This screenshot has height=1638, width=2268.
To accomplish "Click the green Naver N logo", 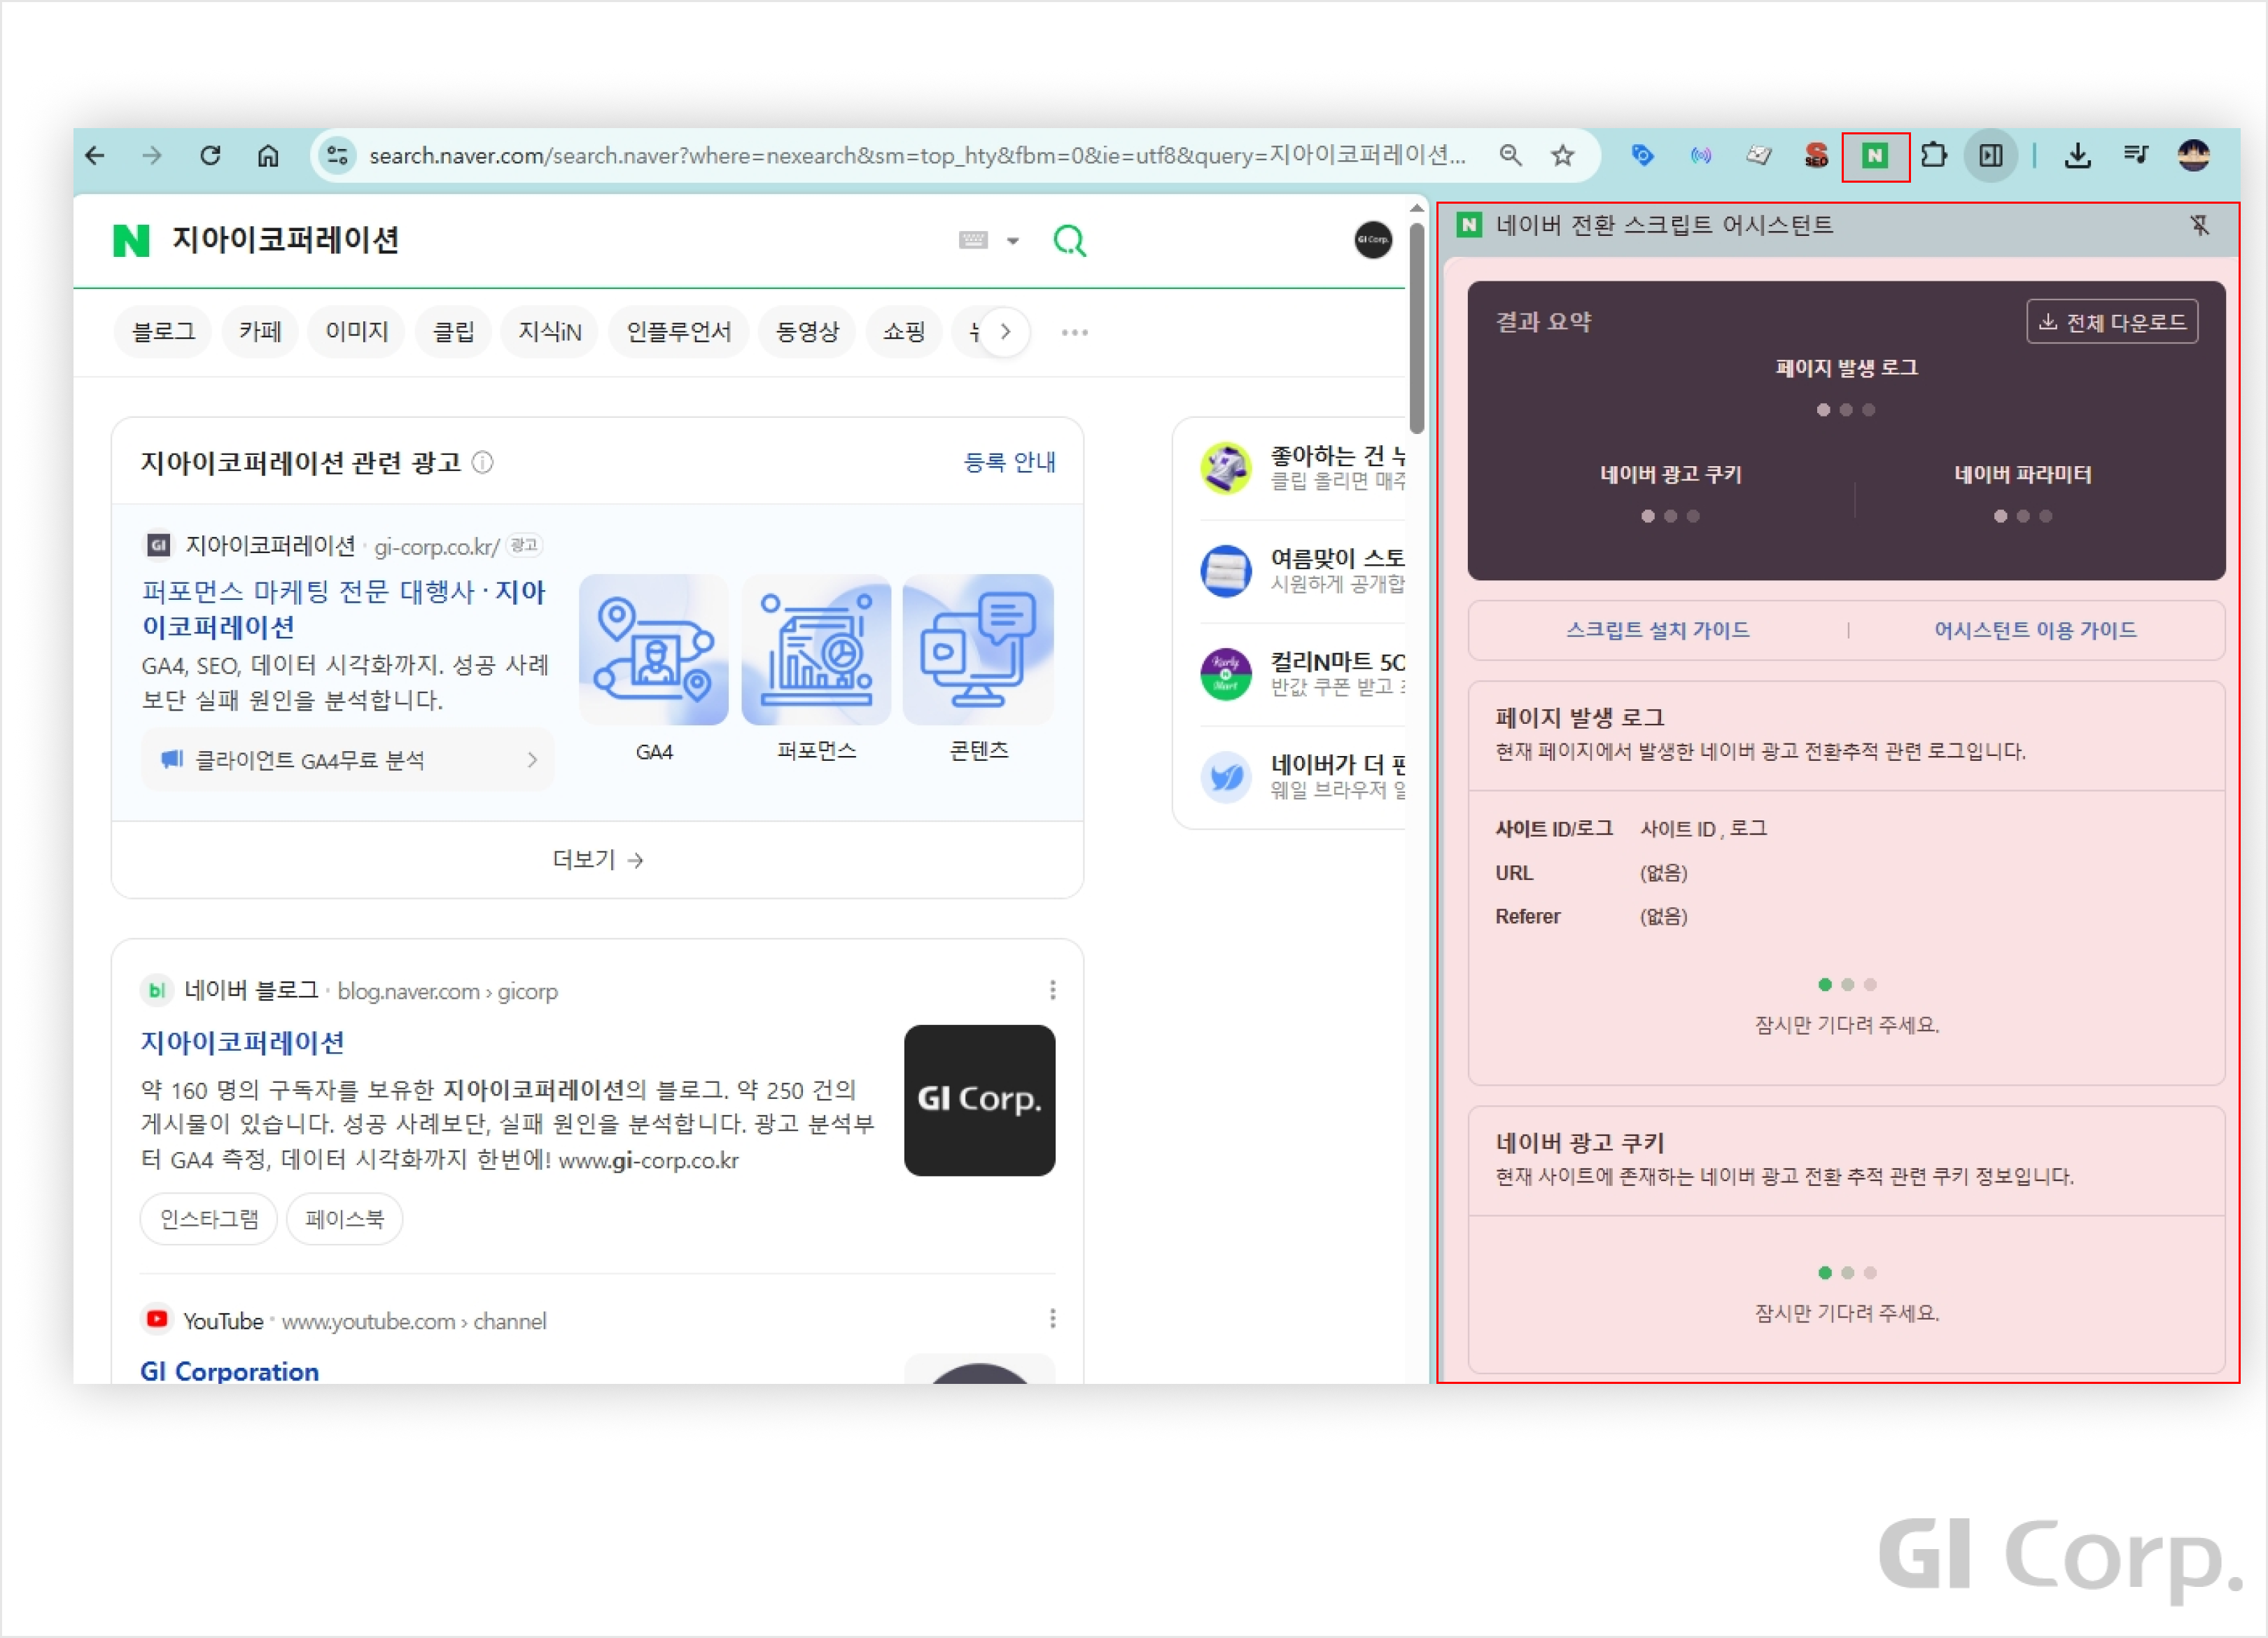I will coord(131,240).
